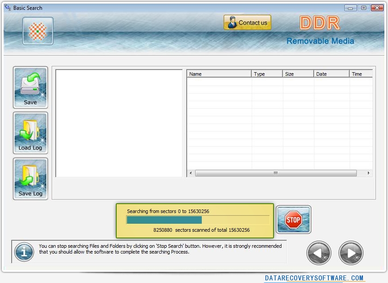Click the 'You can stop searching Files' hint text
Image resolution: width=388 pixels, height=283 pixels.
pyautogui.click(x=160, y=249)
